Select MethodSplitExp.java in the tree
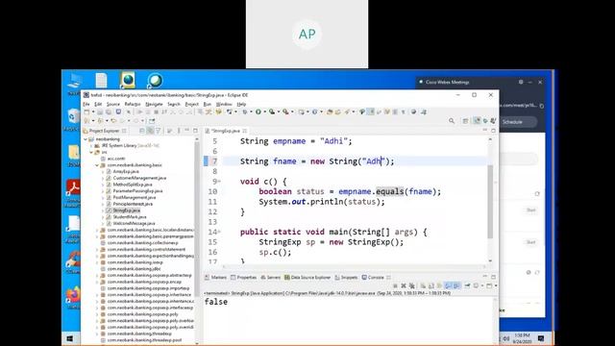 pyautogui.click(x=133, y=185)
